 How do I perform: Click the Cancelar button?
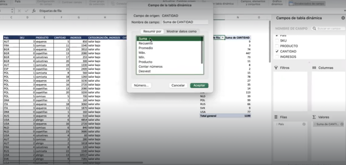pos(178,85)
